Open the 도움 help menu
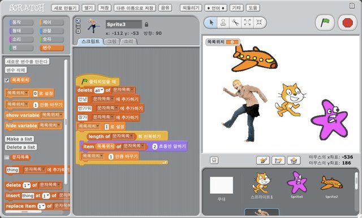 point(253,8)
